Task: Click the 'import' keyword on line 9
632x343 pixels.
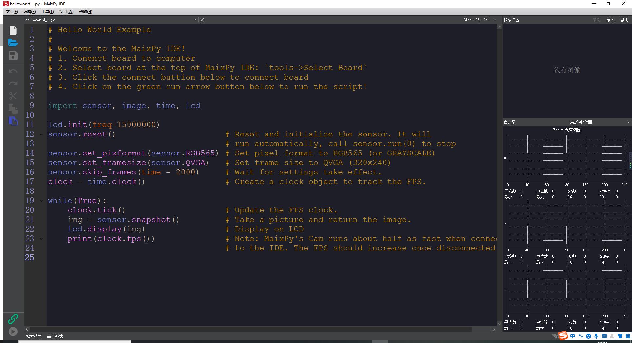Action: 62,106
